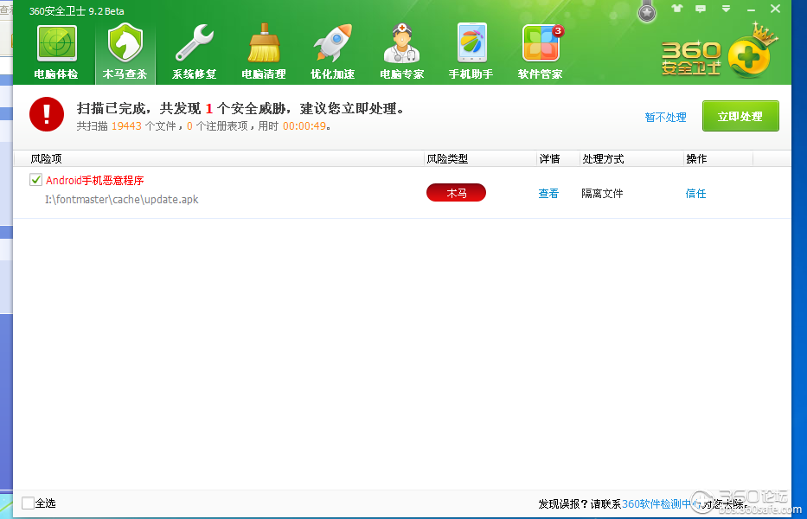The height and width of the screenshot is (519, 807).
Task: Select the Android手机恶意程序 risk entry name
Action: [94, 181]
